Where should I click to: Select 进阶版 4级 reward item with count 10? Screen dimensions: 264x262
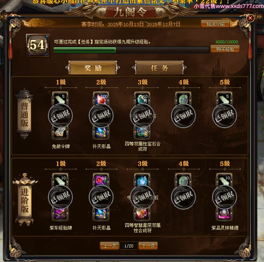click(x=183, y=181)
